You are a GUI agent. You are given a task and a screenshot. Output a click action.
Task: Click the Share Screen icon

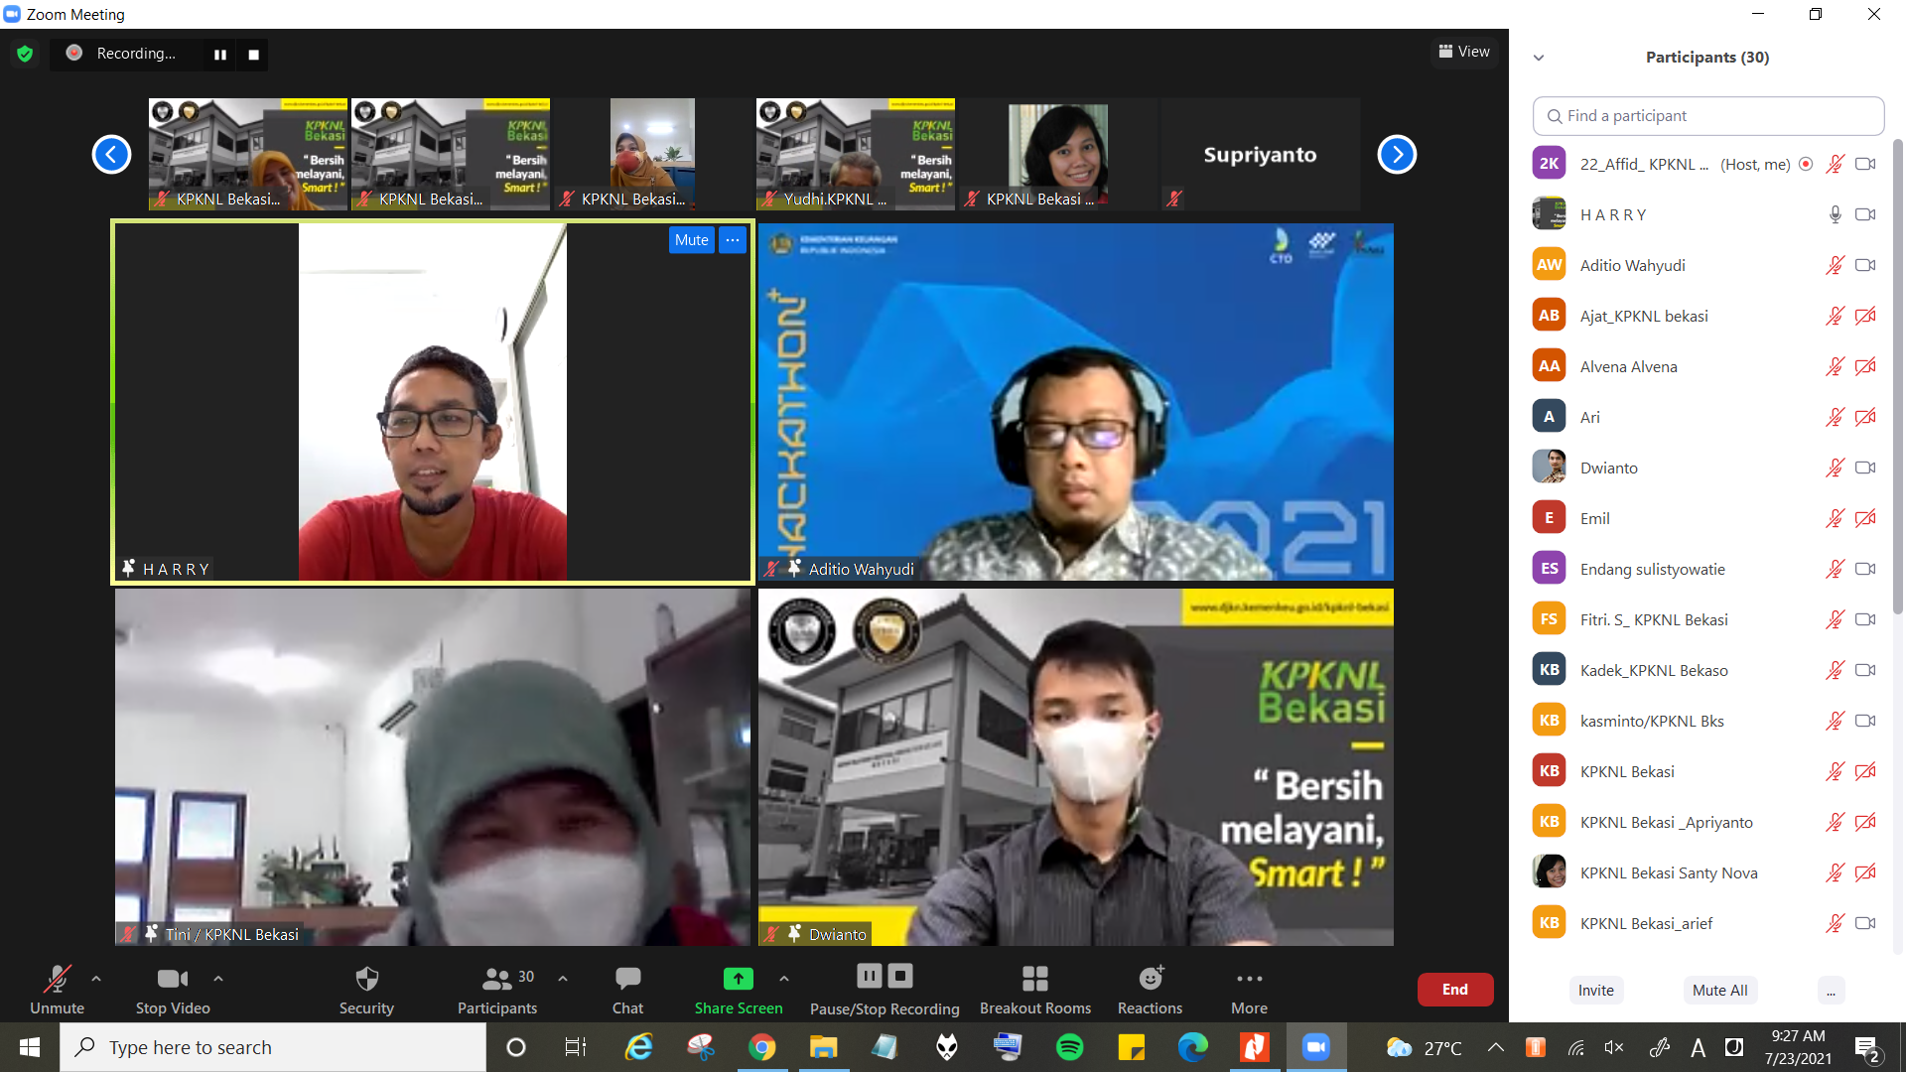tap(738, 980)
